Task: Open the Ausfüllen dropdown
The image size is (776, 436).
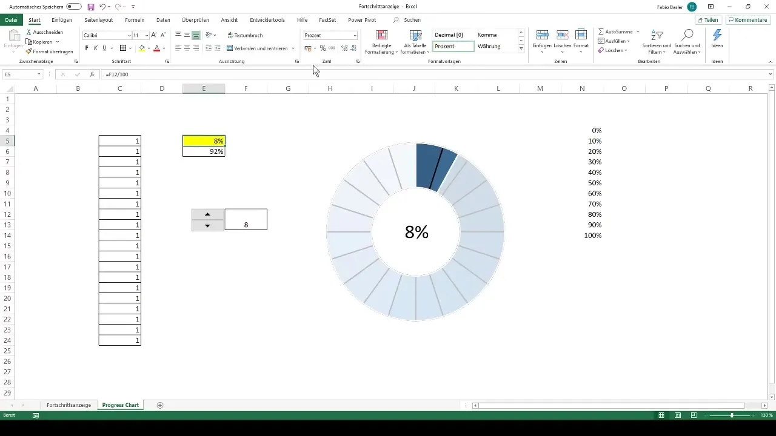Action: [614, 41]
